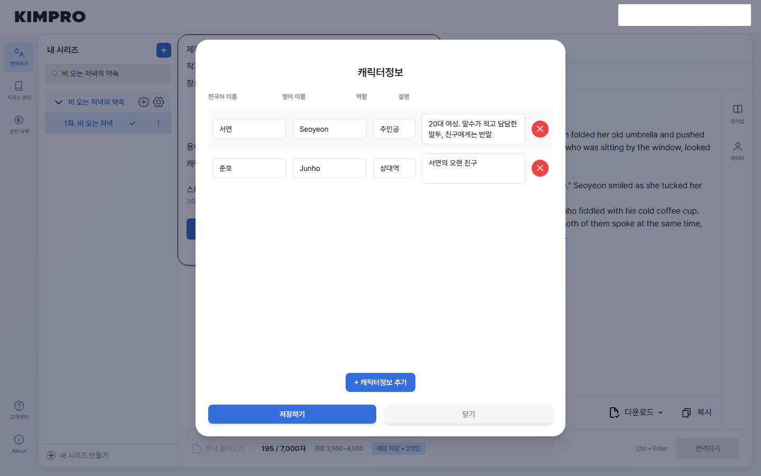Collapse the 비 오는 저녁의 약속 series
The width and height of the screenshot is (761, 476).
tap(59, 102)
